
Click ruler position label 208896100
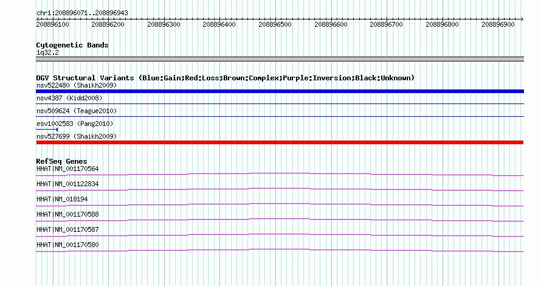(x=52, y=24)
